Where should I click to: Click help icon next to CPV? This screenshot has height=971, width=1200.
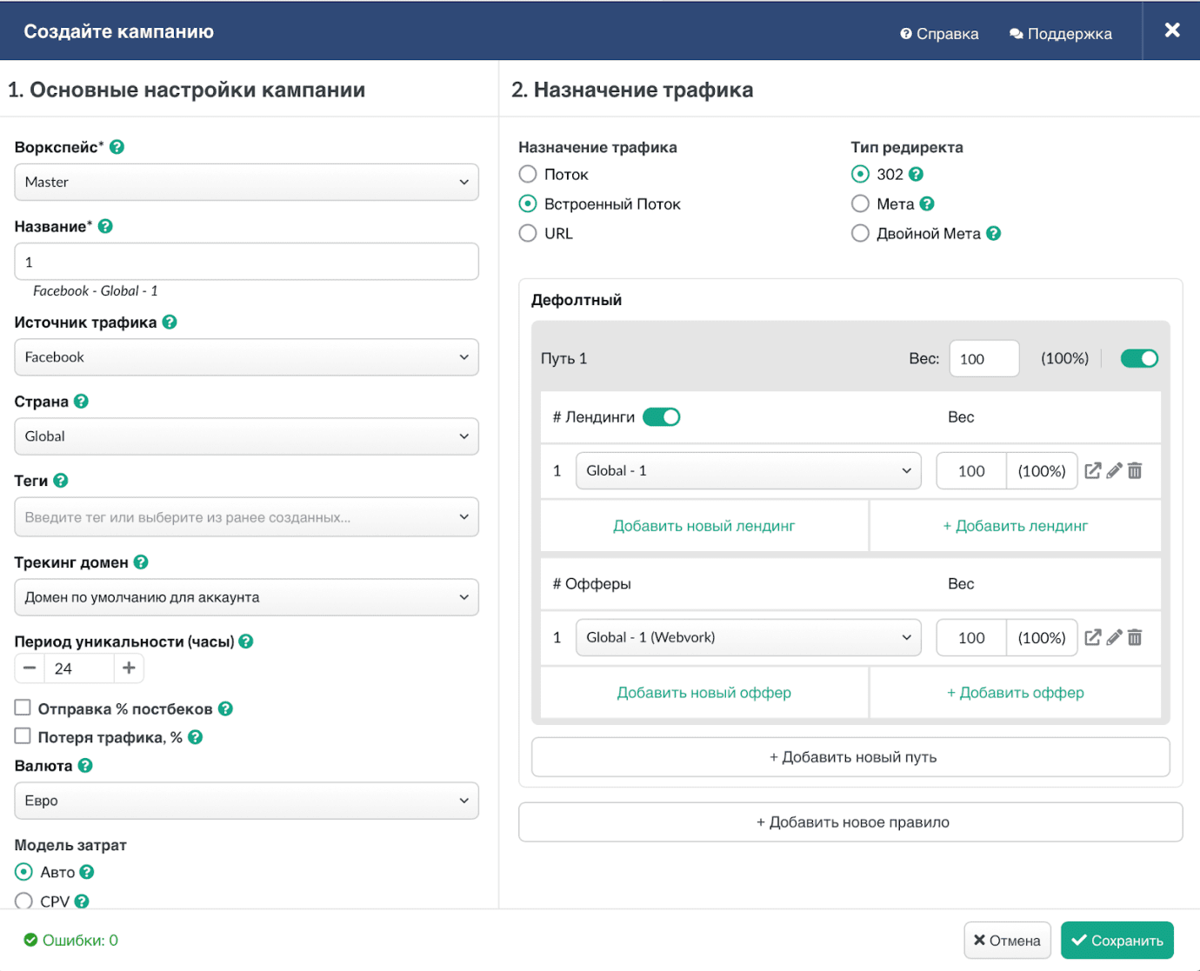[82, 901]
